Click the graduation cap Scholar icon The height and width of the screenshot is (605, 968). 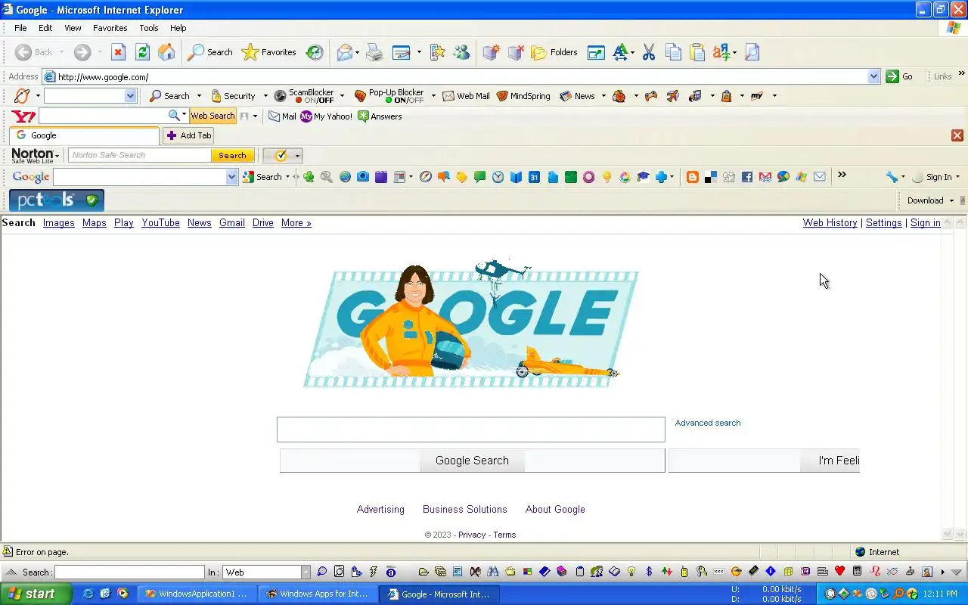[643, 177]
